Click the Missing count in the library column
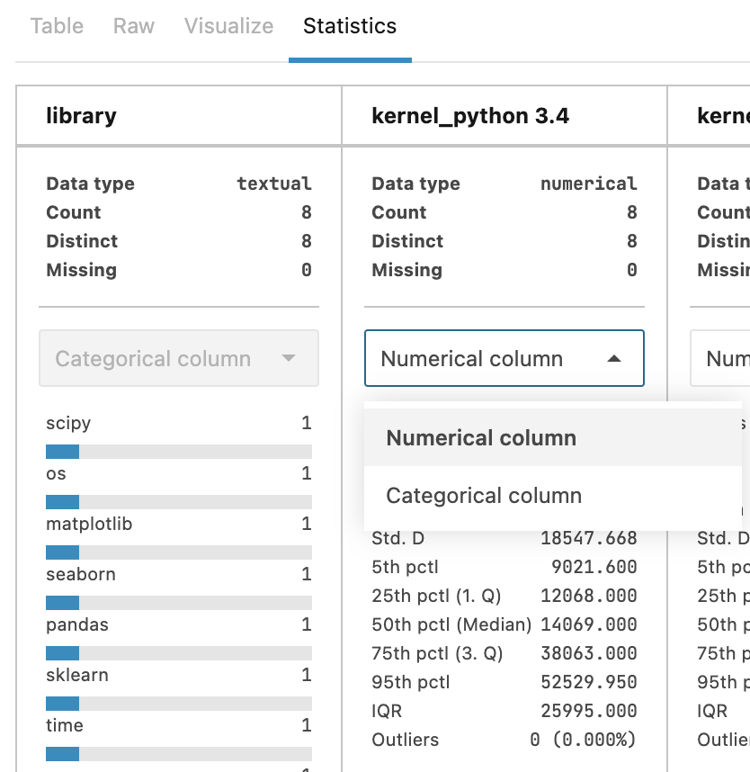Image resolution: width=750 pixels, height=772 pixels. (307, 270)
